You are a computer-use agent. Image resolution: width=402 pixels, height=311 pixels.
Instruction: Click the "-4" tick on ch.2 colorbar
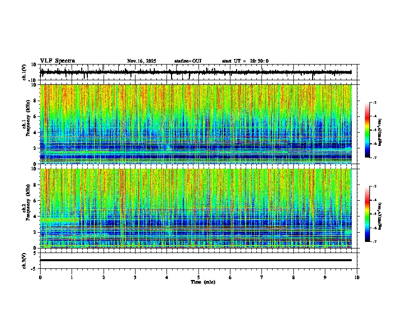(374, 200)
